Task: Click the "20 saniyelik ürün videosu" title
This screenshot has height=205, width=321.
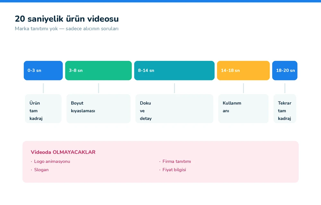Action: (67, 19)
